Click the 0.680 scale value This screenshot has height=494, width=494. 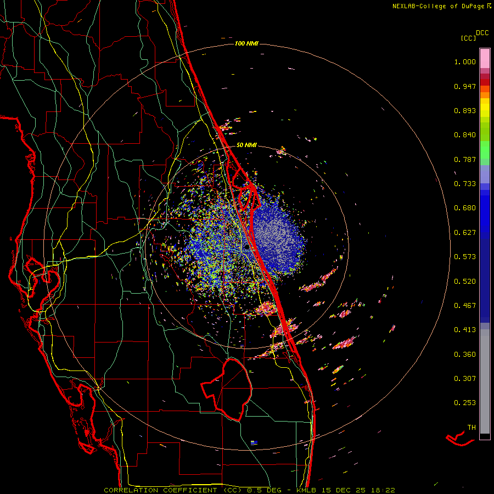coord(465,208)
